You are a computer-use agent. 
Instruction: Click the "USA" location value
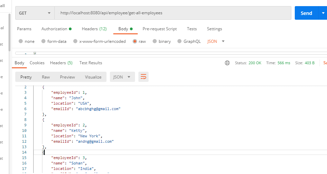pyautogui.click(x=84, y=103)
